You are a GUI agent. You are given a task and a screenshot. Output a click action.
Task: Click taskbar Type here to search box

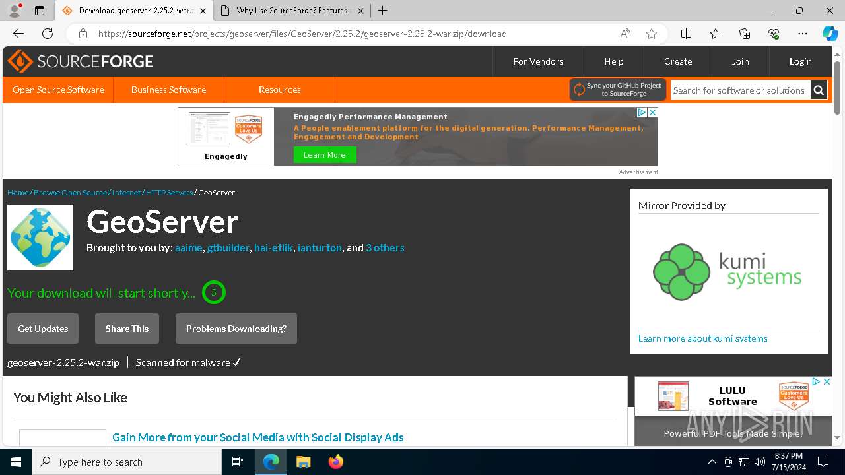click(127, 462)
